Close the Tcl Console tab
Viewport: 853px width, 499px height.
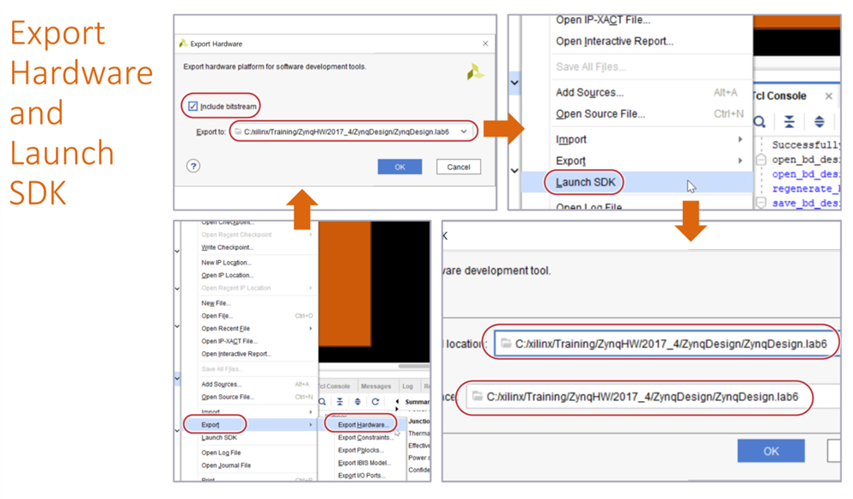pos(829,96)
